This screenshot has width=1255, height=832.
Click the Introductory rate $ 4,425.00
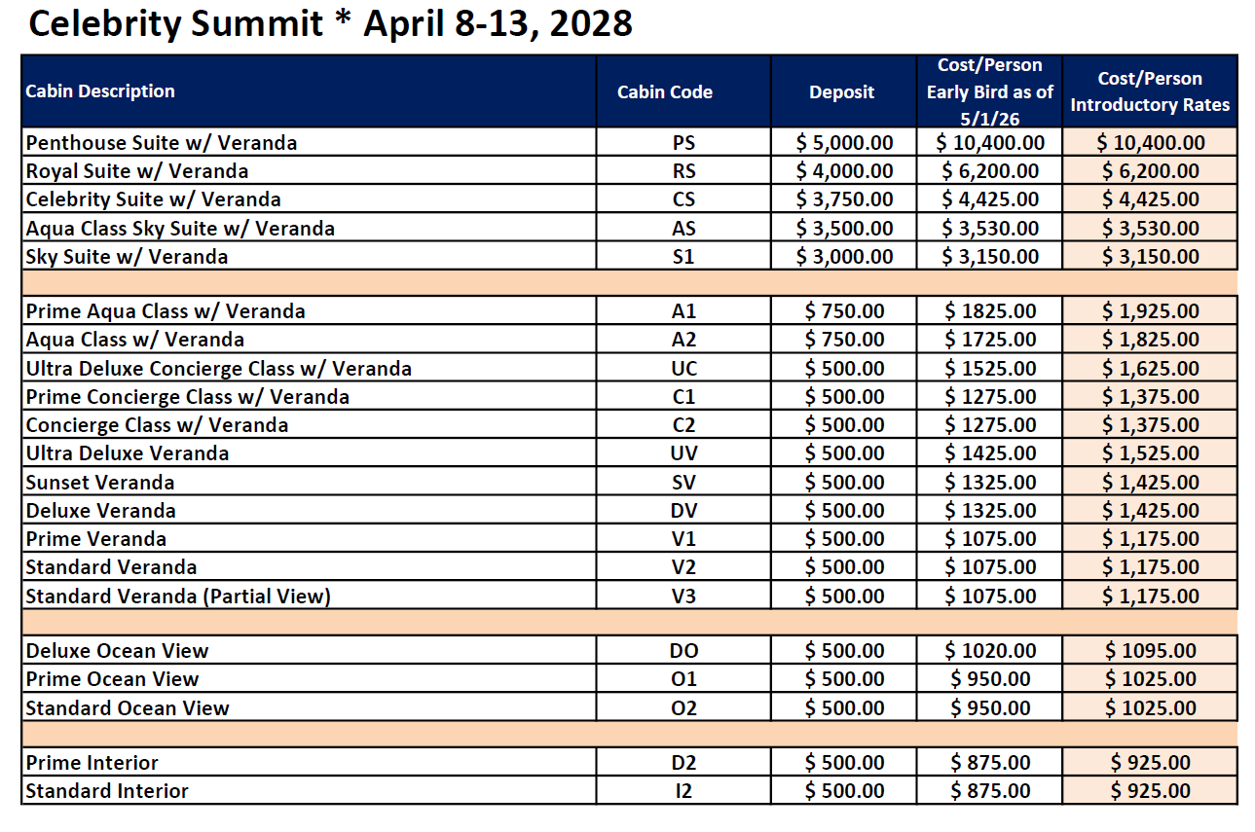pyautogui.click(x=1151, y=199)
